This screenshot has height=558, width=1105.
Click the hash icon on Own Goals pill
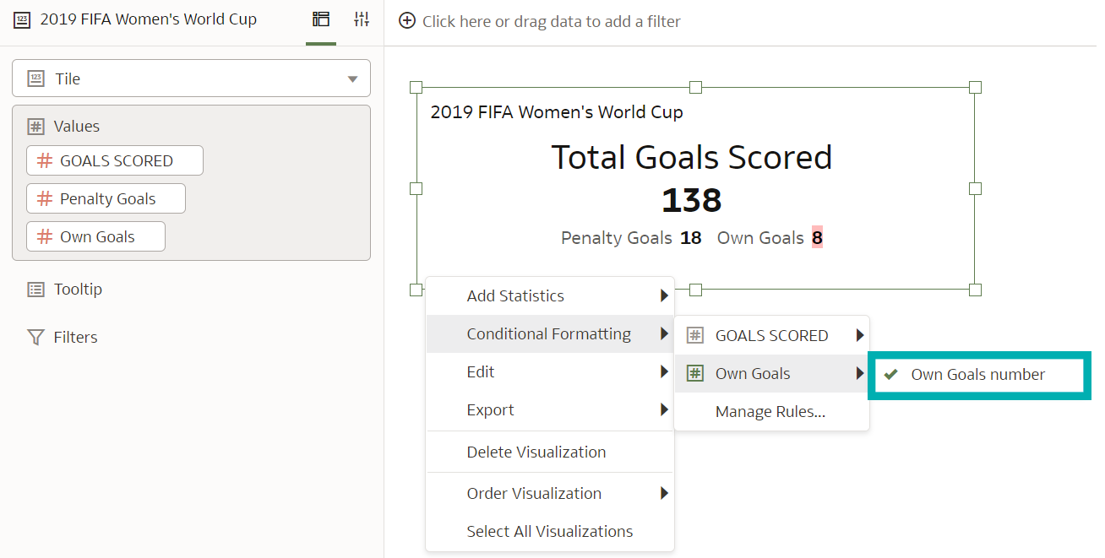[x=45, y=236]
